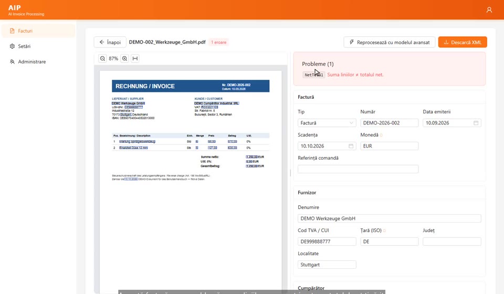
Task: Click the Monedă field with EUR
Action: point(389,146)
